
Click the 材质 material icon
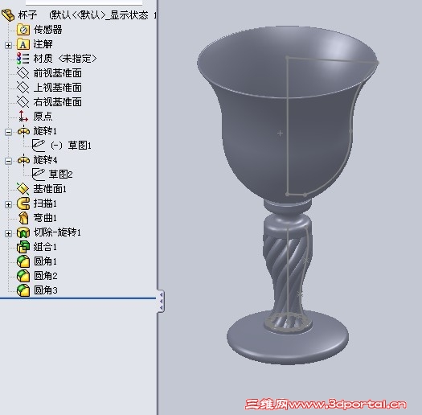point(23,59)
